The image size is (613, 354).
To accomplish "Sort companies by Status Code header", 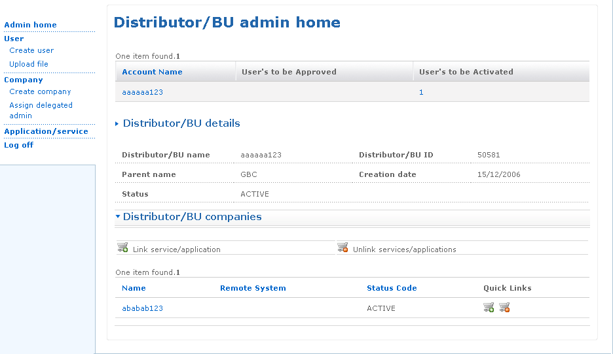I will click(x=392, y=288).
